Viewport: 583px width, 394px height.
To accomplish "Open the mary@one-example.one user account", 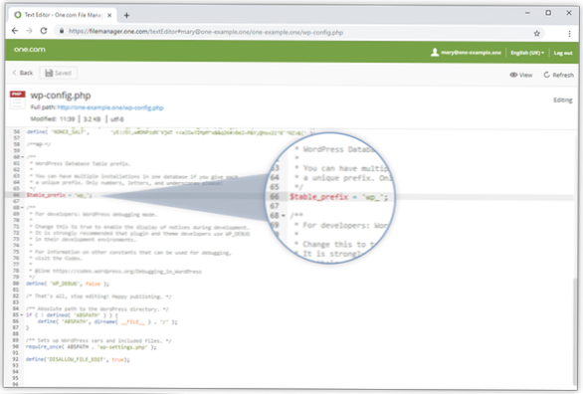I will click(466, 53).
